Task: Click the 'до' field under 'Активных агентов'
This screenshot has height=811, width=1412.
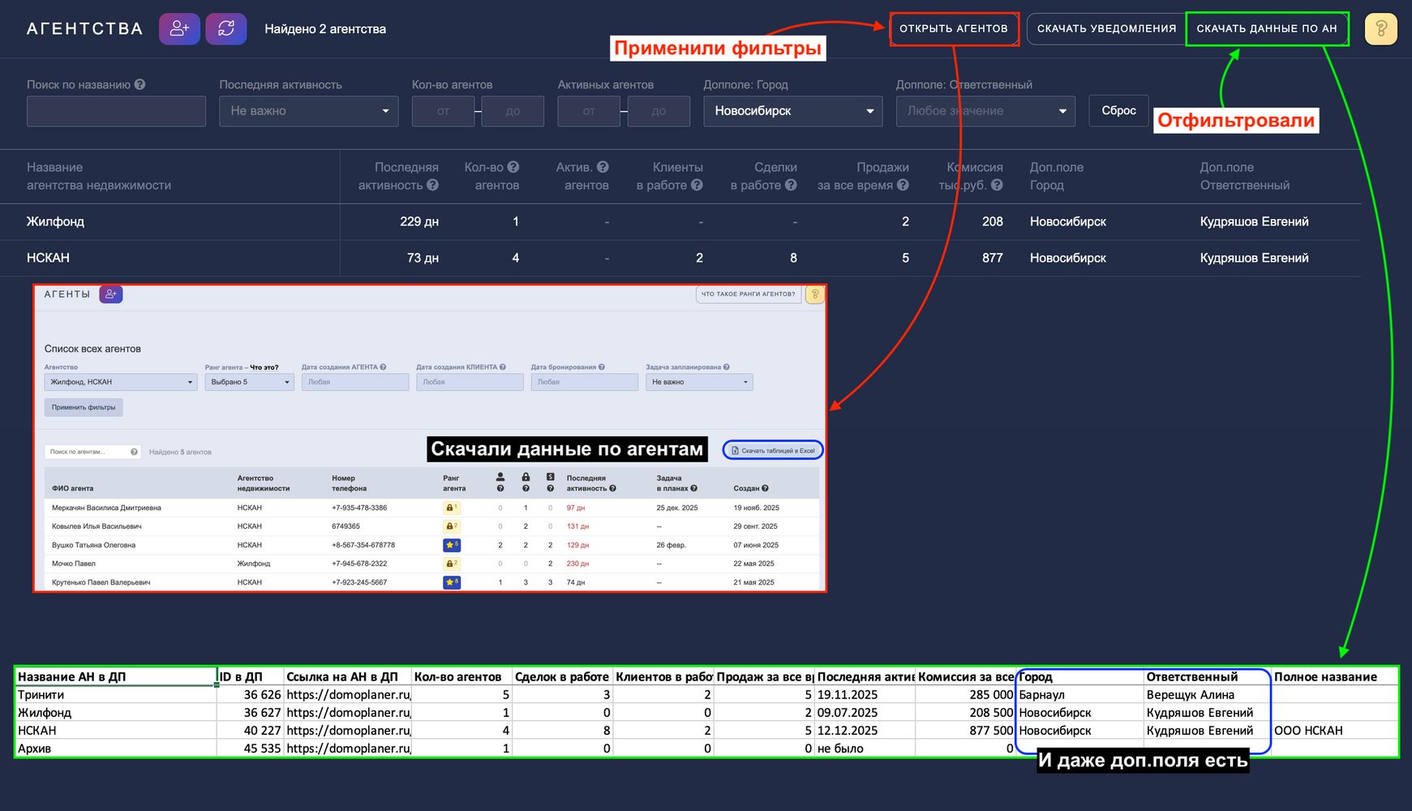Action: click(659, 111)
